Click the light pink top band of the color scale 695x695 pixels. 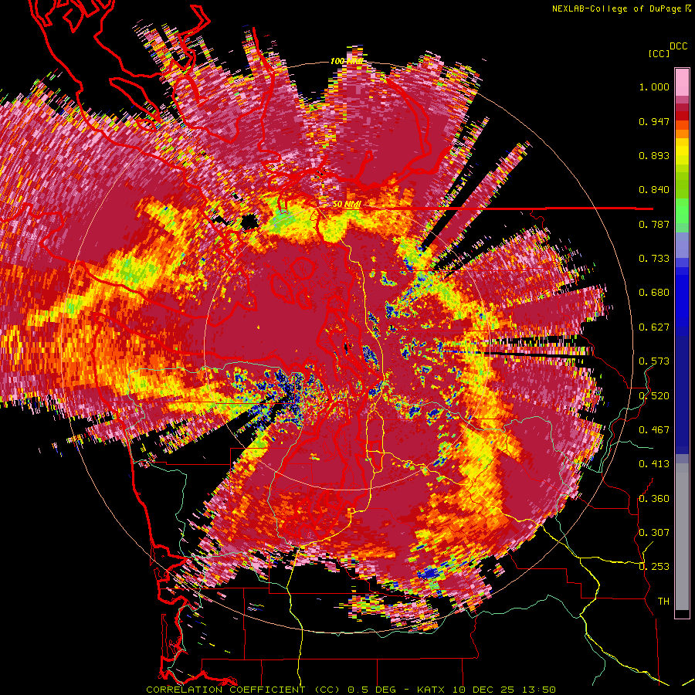[682, 83]
